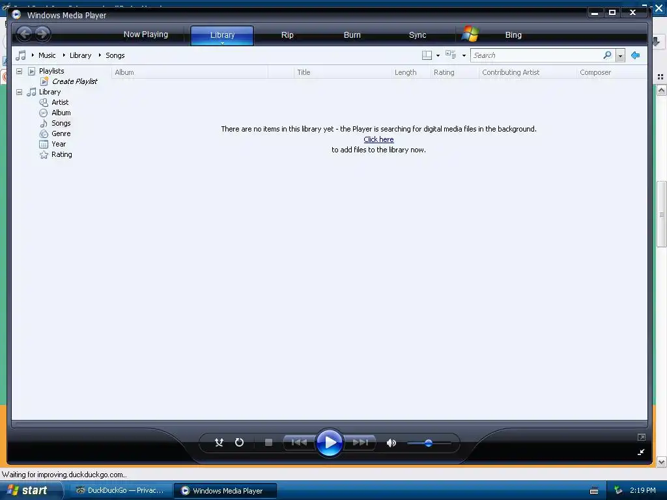667x500 pixels.
Task: Select Rating in the library tree
Action: (x=62, y=154)
